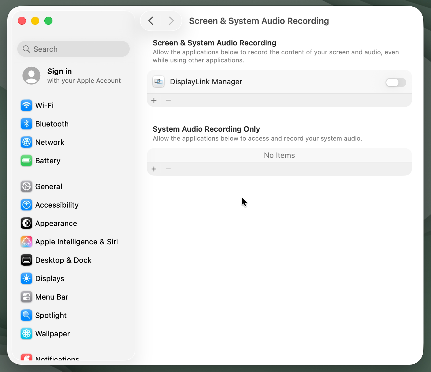The image size is (431, 372).
Task: Select General from the sidebar
Action: (x=48, y=186)
